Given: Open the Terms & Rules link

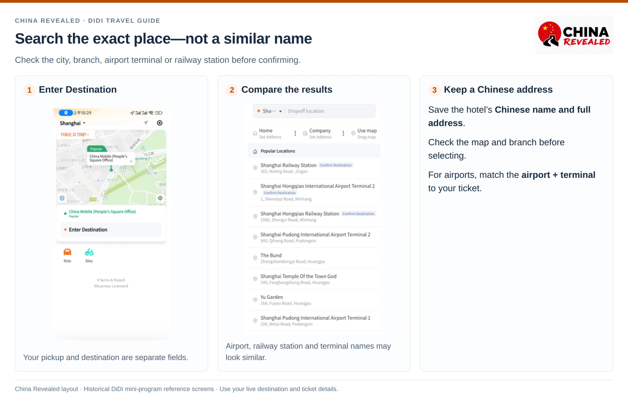Looking at the screenshot, I should pos(111,280).
